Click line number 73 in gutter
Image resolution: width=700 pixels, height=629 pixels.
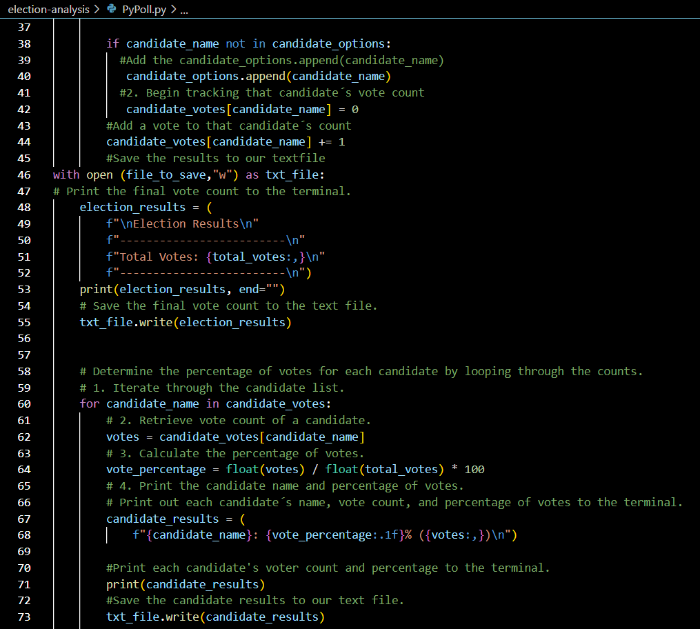pos(24,617)
